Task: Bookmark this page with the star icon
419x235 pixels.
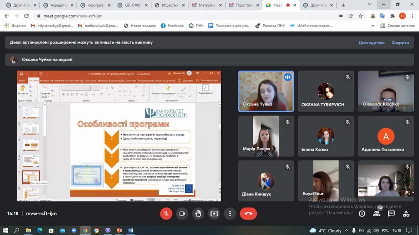Action: [x=360, y=16]
